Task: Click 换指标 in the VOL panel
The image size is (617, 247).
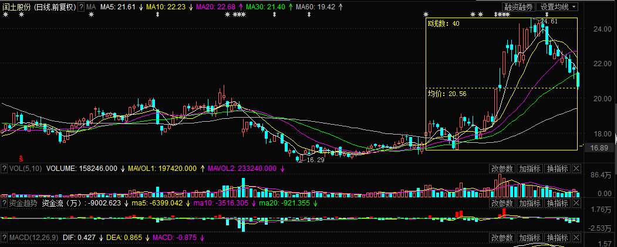Action: [x=557, y=169]
